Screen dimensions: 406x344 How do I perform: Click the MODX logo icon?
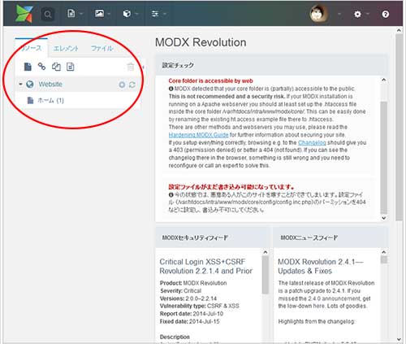click(x=24, y=14)
